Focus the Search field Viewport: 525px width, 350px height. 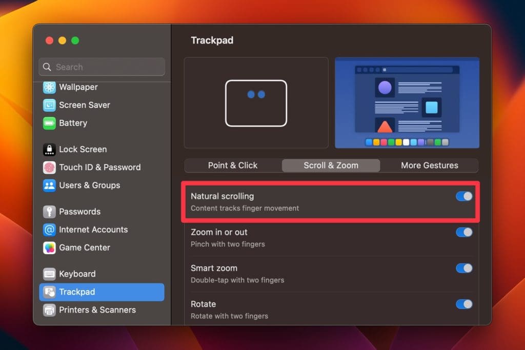tap(102, 67)
